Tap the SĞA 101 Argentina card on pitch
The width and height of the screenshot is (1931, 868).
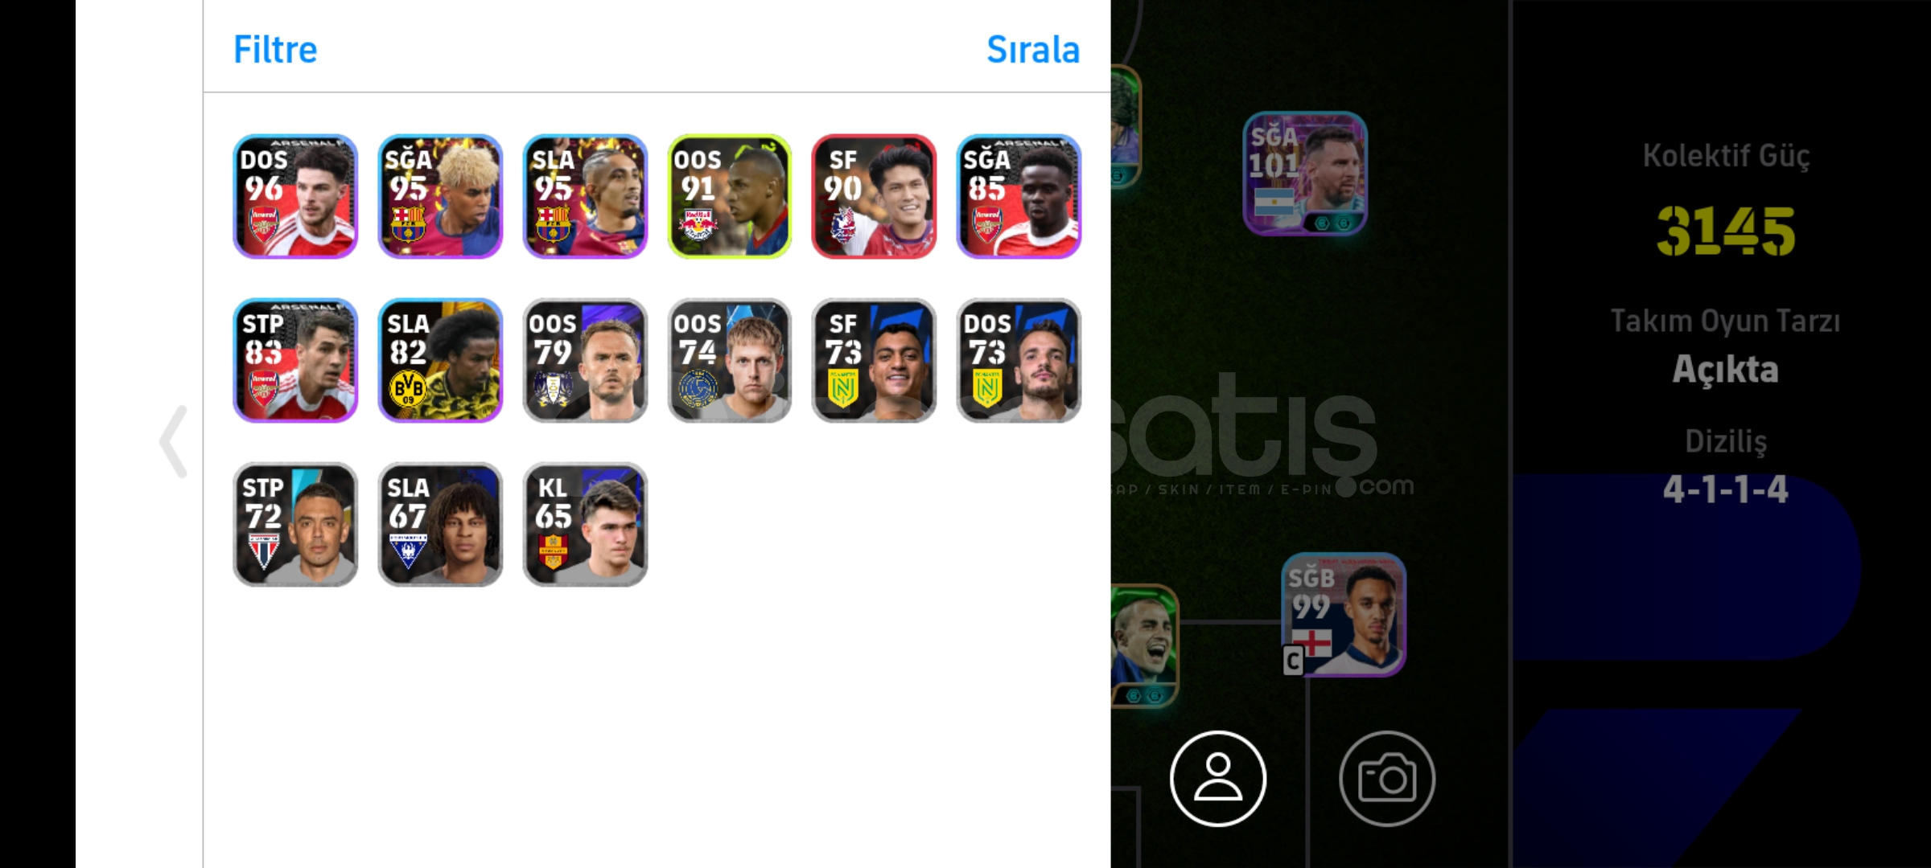coord(1305,174)
